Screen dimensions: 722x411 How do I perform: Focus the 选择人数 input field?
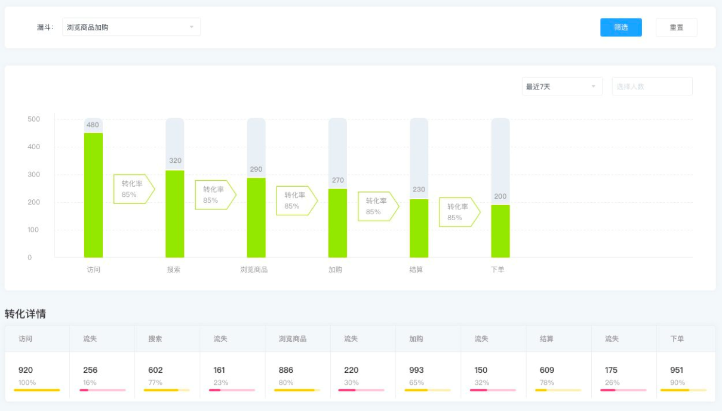coord(652,86)
